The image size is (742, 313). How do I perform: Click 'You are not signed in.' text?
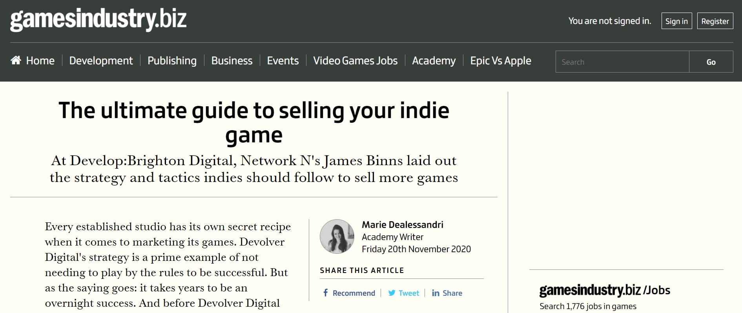click(610, 21)
